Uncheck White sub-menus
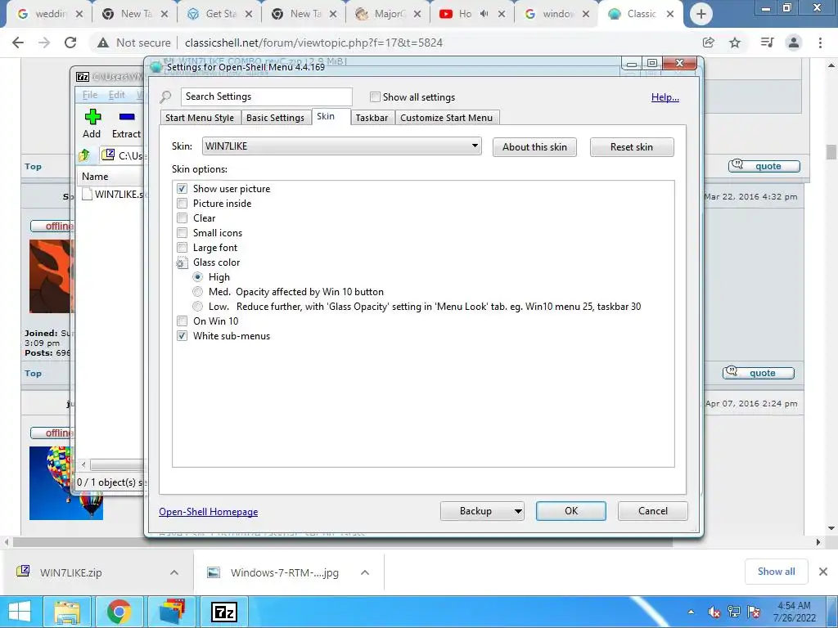 pos(182,336)
